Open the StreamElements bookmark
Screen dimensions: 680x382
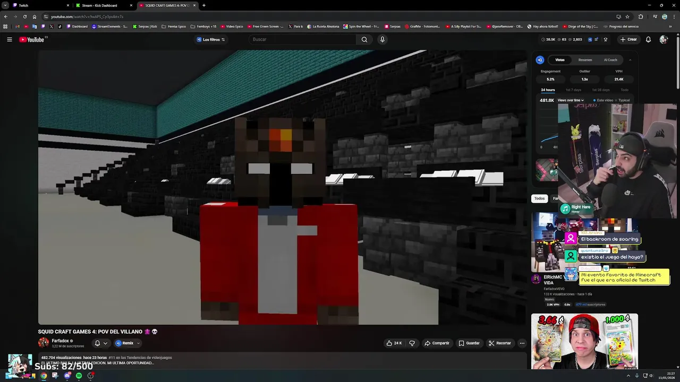(109, 27)
